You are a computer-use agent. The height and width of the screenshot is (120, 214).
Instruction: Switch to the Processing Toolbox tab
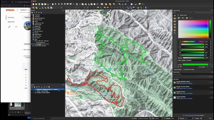[189, 70]
